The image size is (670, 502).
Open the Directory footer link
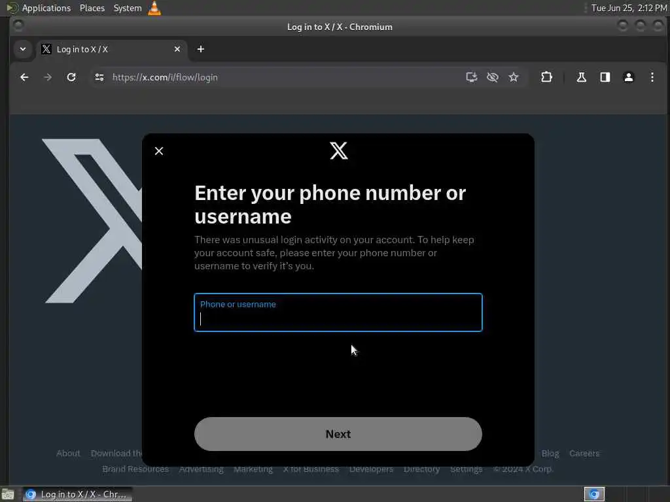(x=421, y=469)
